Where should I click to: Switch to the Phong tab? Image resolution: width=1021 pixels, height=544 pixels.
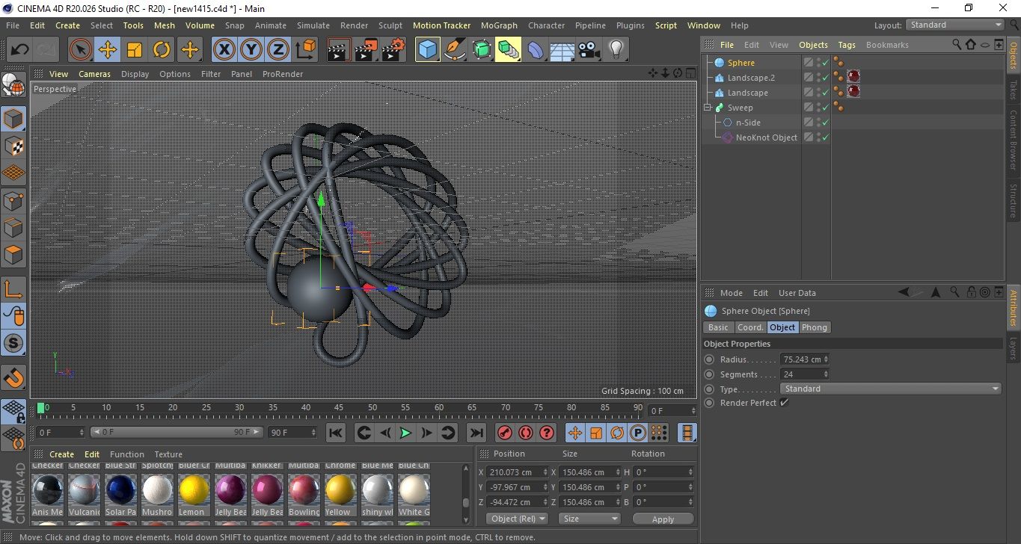[815, 327]
